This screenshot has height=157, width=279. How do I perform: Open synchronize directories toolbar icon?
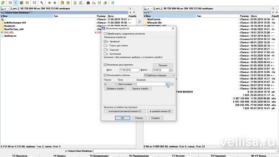click(99, 3)
